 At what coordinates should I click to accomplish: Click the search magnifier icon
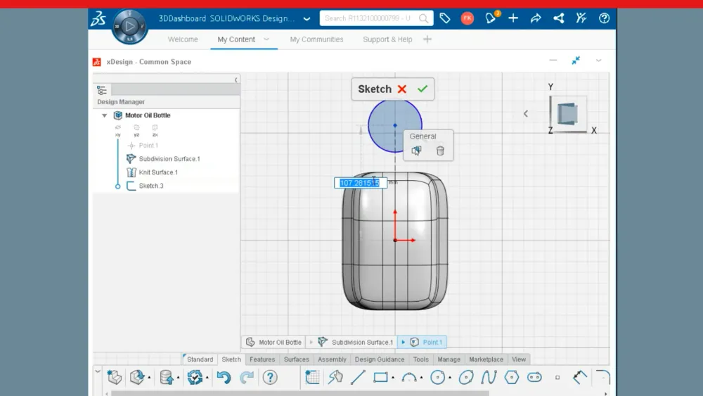coord(423,18)
